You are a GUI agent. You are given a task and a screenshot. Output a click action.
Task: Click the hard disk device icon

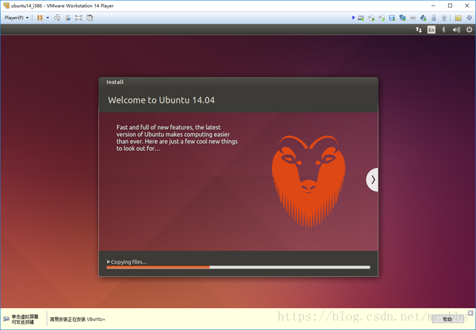[361, 18]
